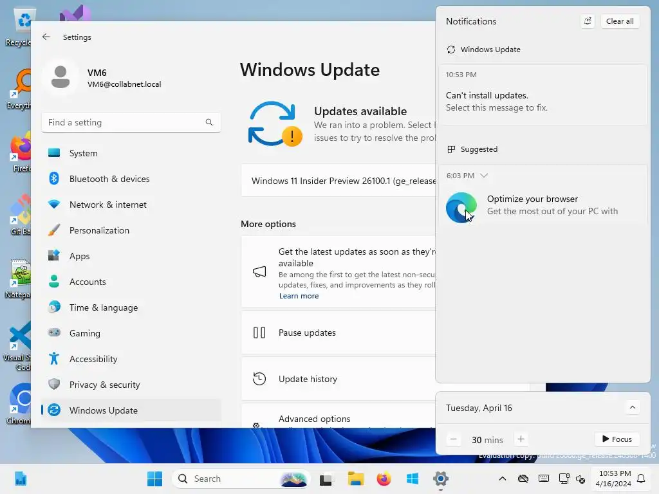Click the Edge icon in Suggested notification
Viewport: 659px width, 494px height.
click(461, 208)
